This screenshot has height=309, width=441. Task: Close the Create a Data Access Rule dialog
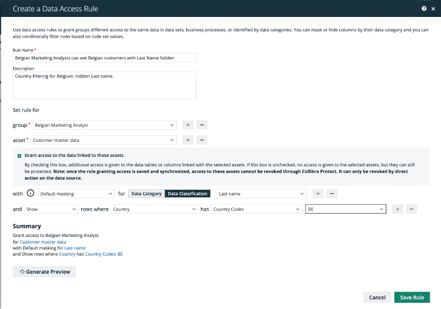pyautogui.click(x=433, y=8)
